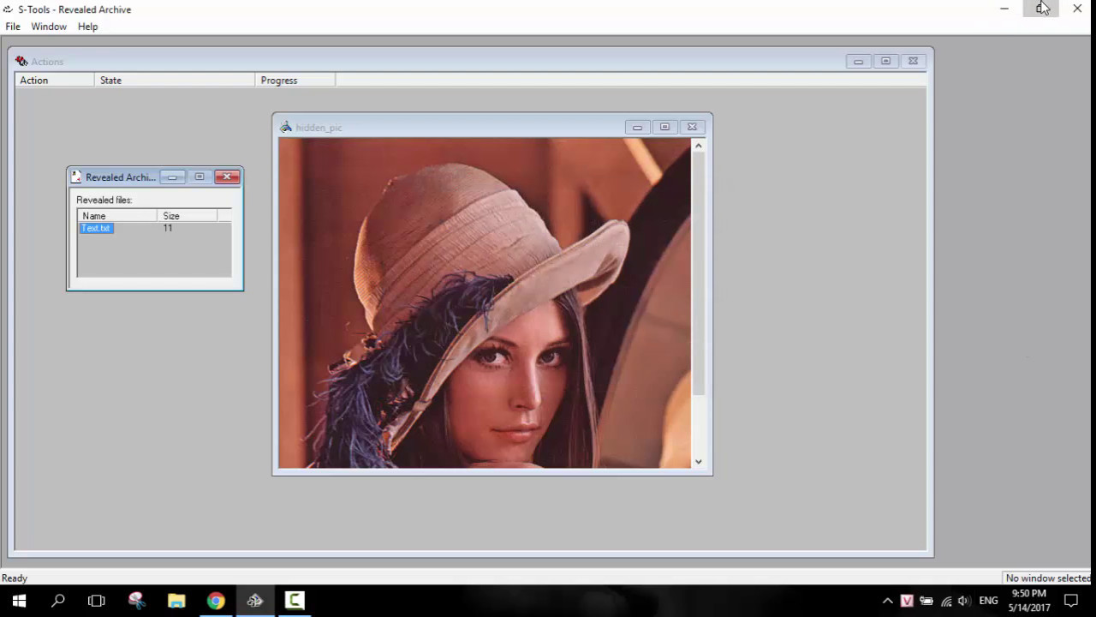Screen dimensions: 1096x617
Task: Click the red V tray icon
Action: (907, 601)
